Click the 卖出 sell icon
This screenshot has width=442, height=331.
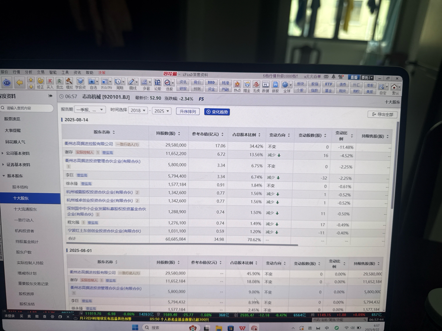click(x=59, y=83)
